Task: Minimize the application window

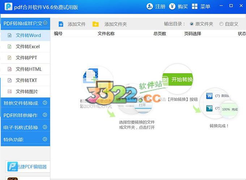Action: click(221, 6)
